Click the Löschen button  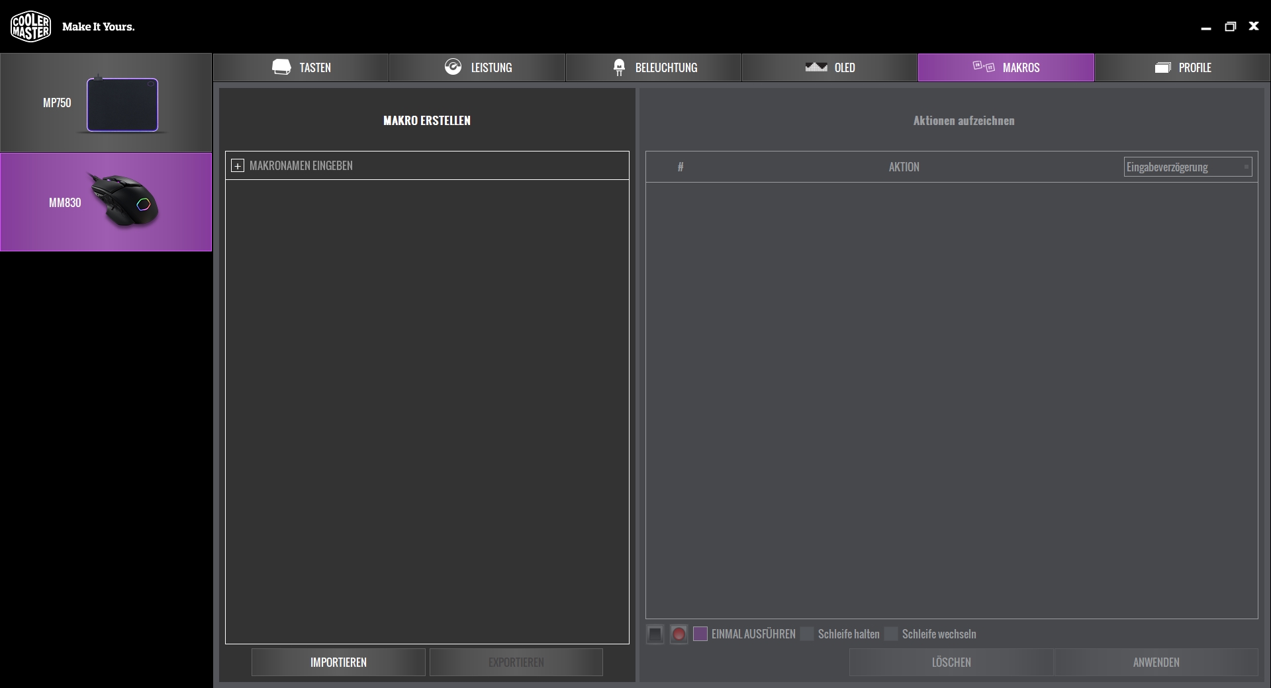(951, 662)
